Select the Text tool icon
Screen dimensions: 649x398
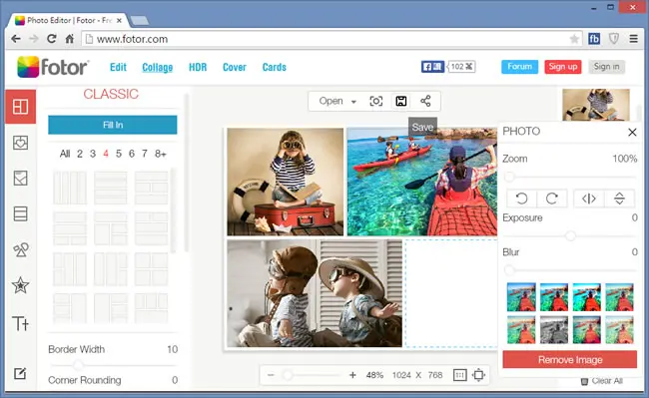tap(20, 323)
